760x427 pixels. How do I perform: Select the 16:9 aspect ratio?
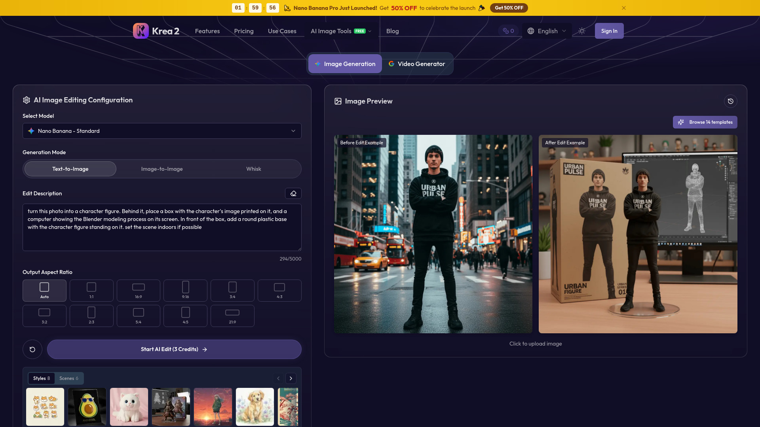coord(139,291)
